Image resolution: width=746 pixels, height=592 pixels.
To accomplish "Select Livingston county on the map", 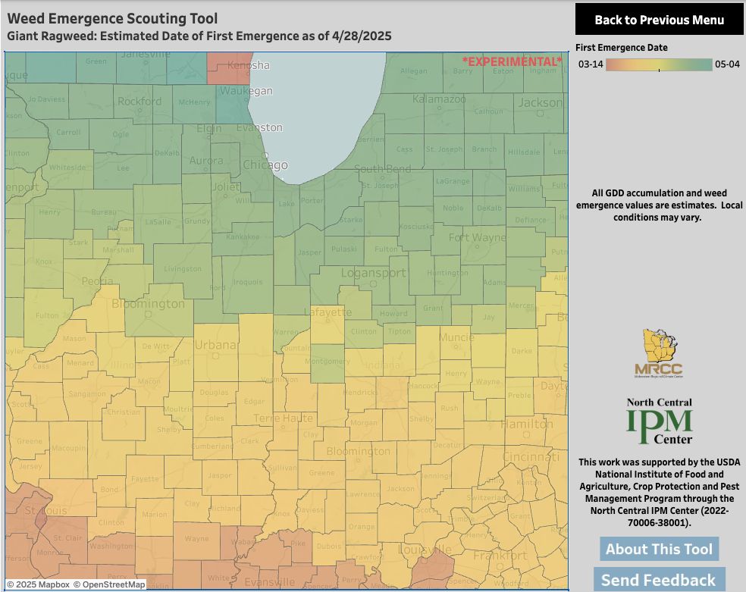I will point(183,268).
